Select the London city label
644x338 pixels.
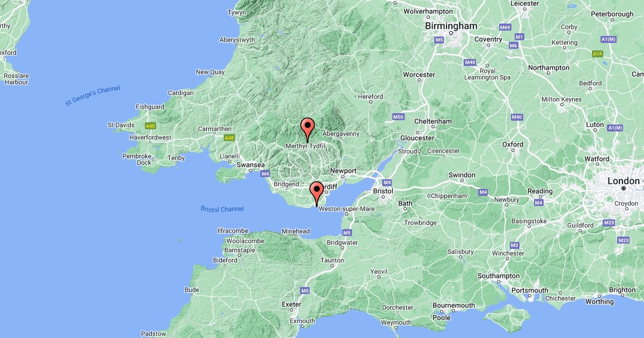(x=624, y=181)
